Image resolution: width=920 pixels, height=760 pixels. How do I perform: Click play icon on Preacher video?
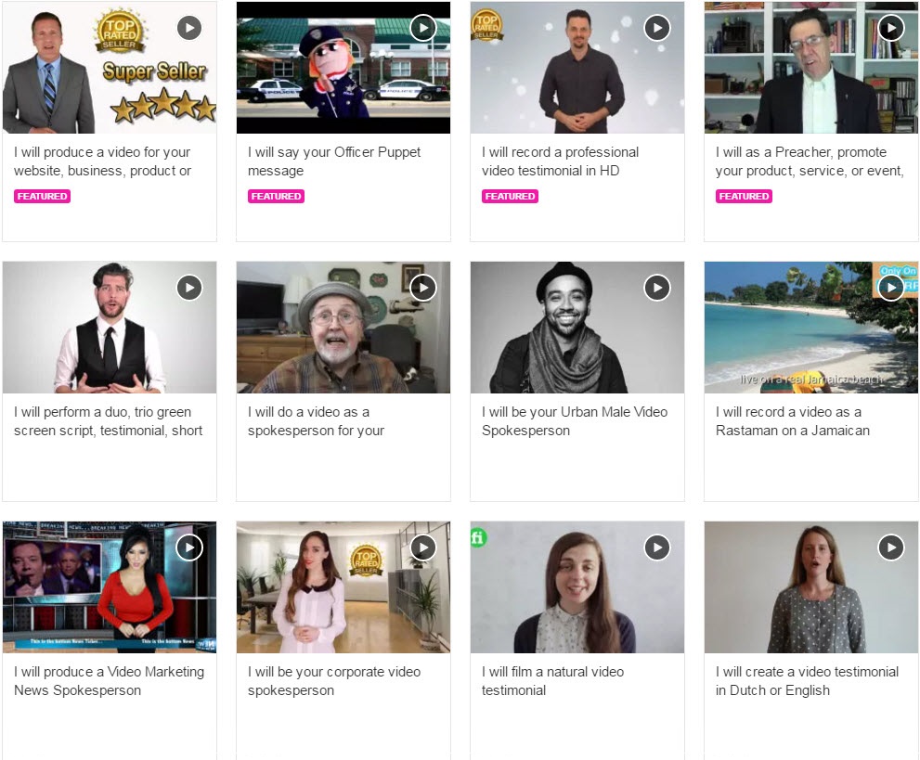(891, 28)
